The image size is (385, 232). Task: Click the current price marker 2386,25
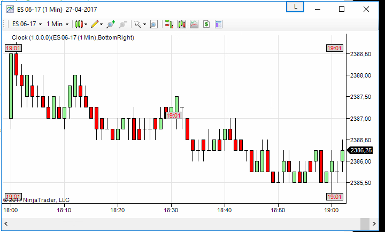point(360,150)
